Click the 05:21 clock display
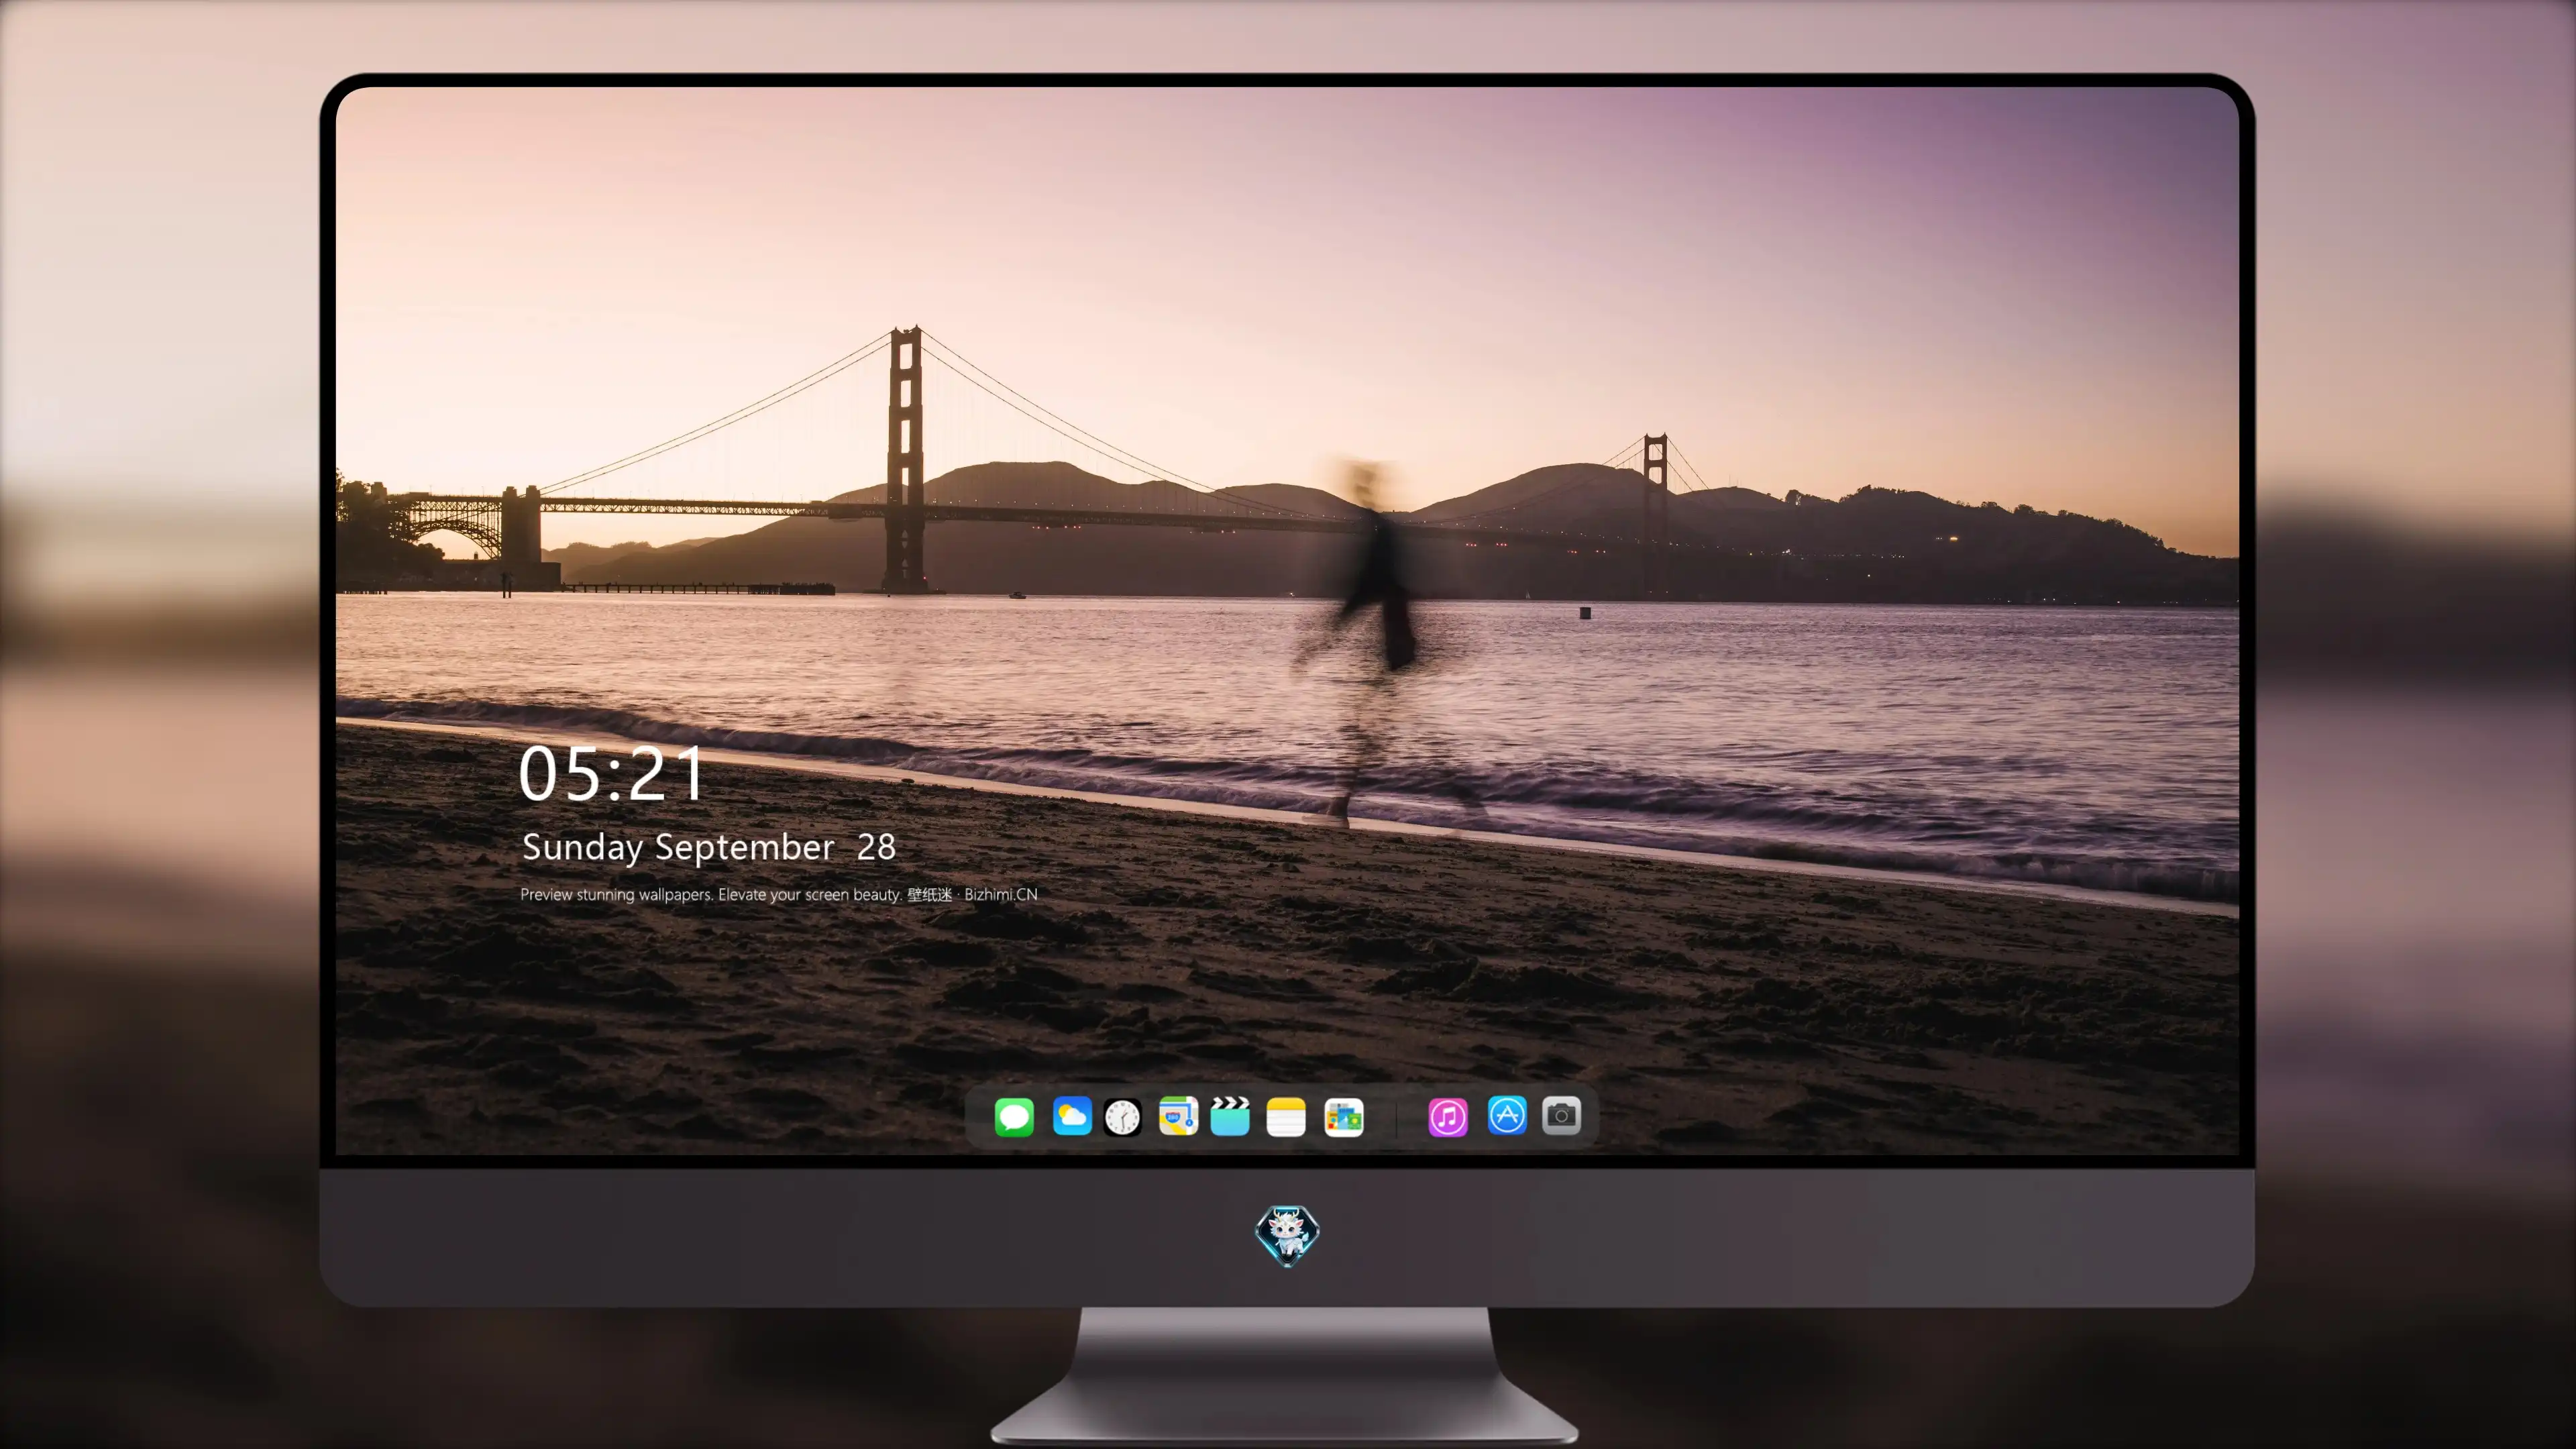This screenshot has height=1449, width=2576. 611,774
